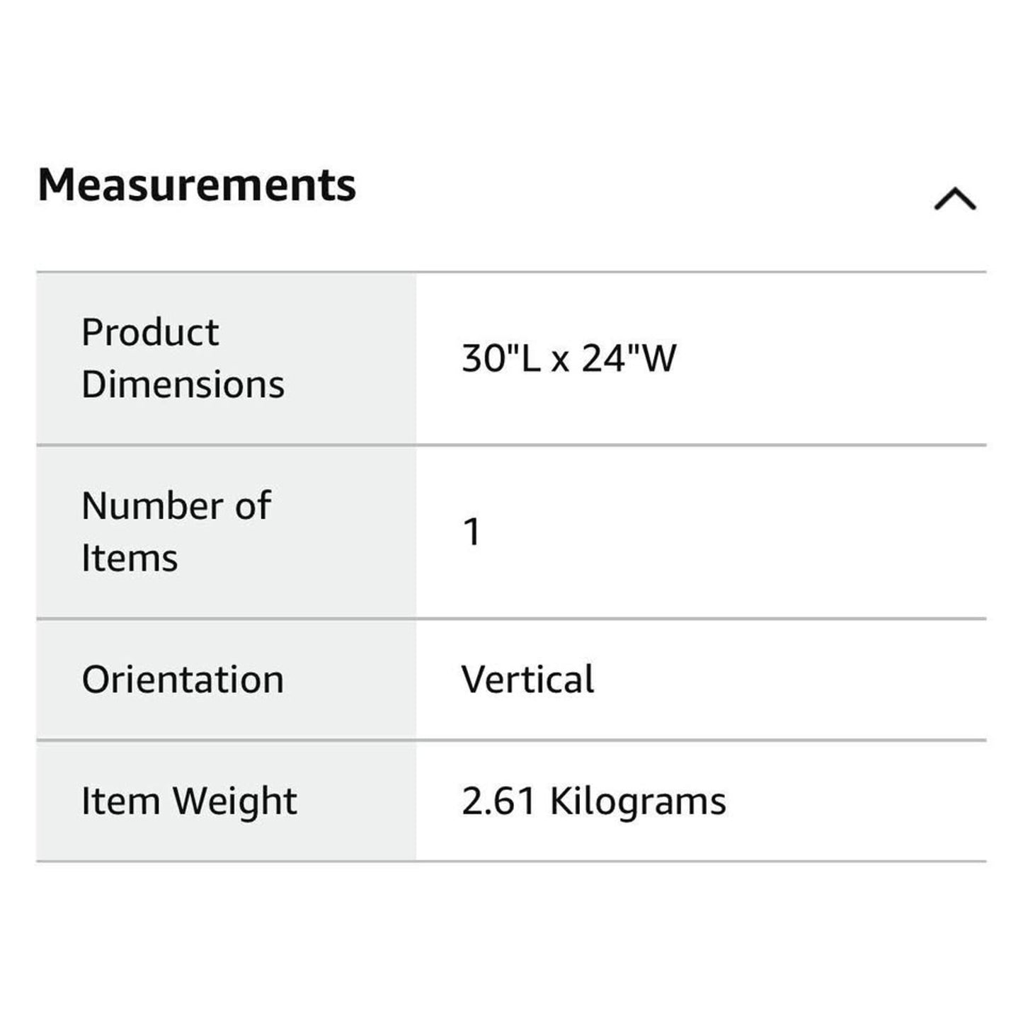Click the word Kilograms in weight row

(x=639, y=801)
